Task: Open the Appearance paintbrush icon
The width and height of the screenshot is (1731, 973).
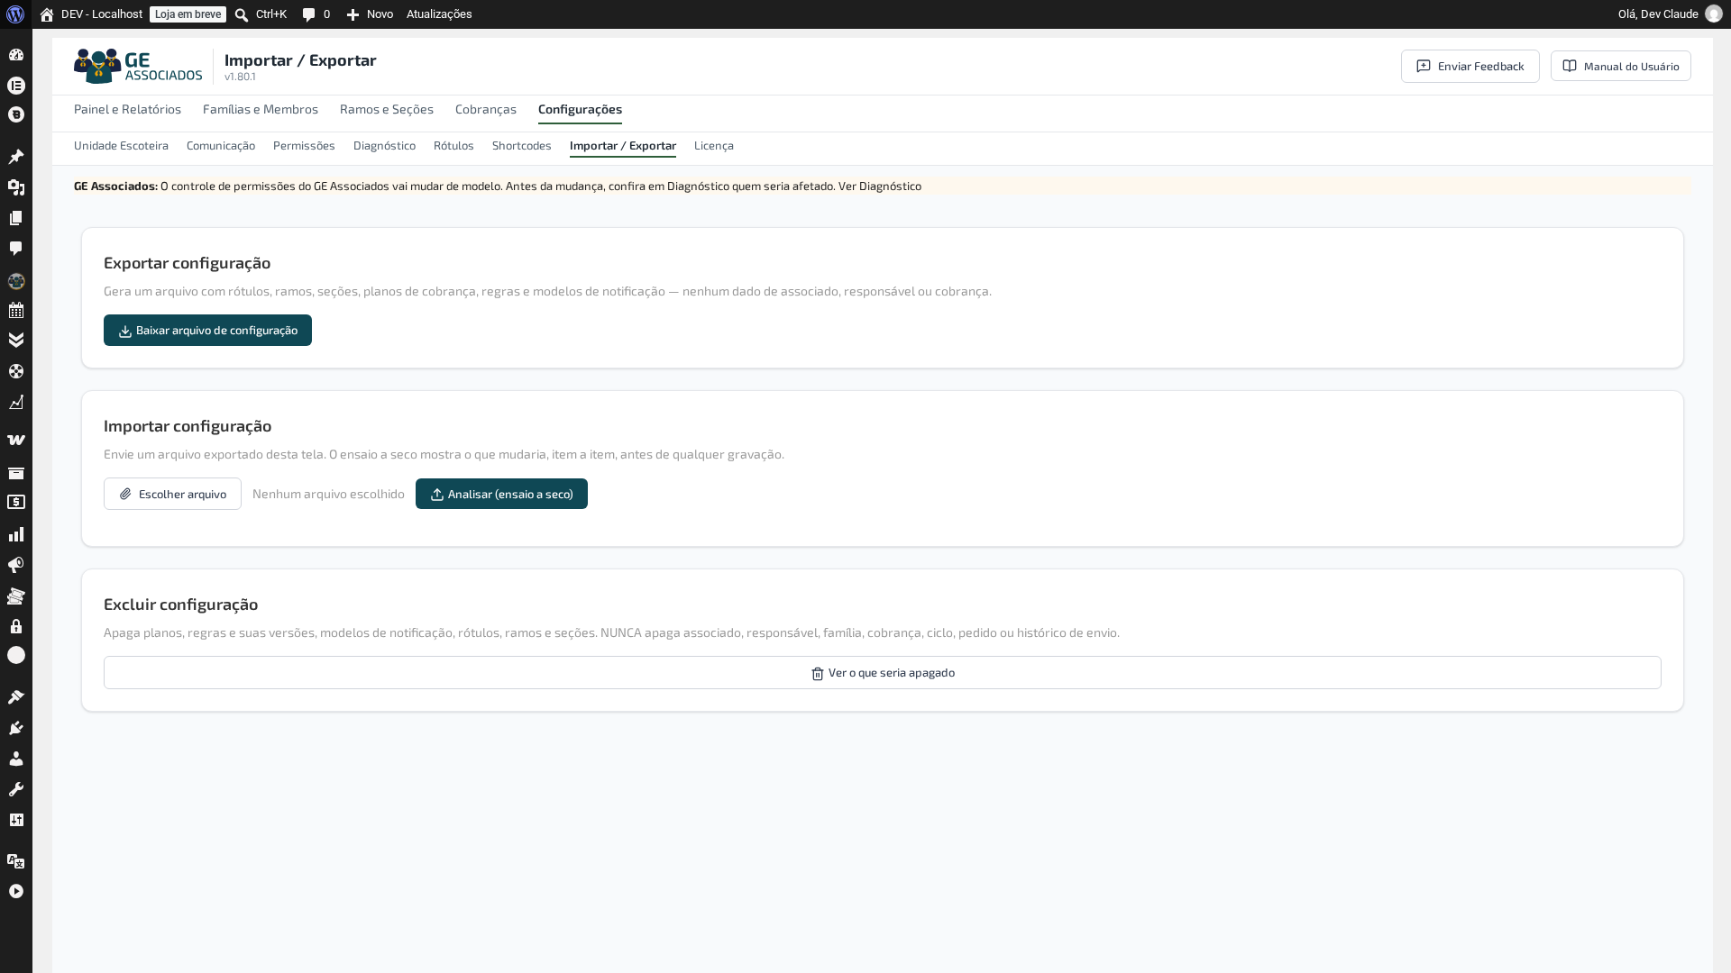Action: pyautogui.click(x=16, y=696)
